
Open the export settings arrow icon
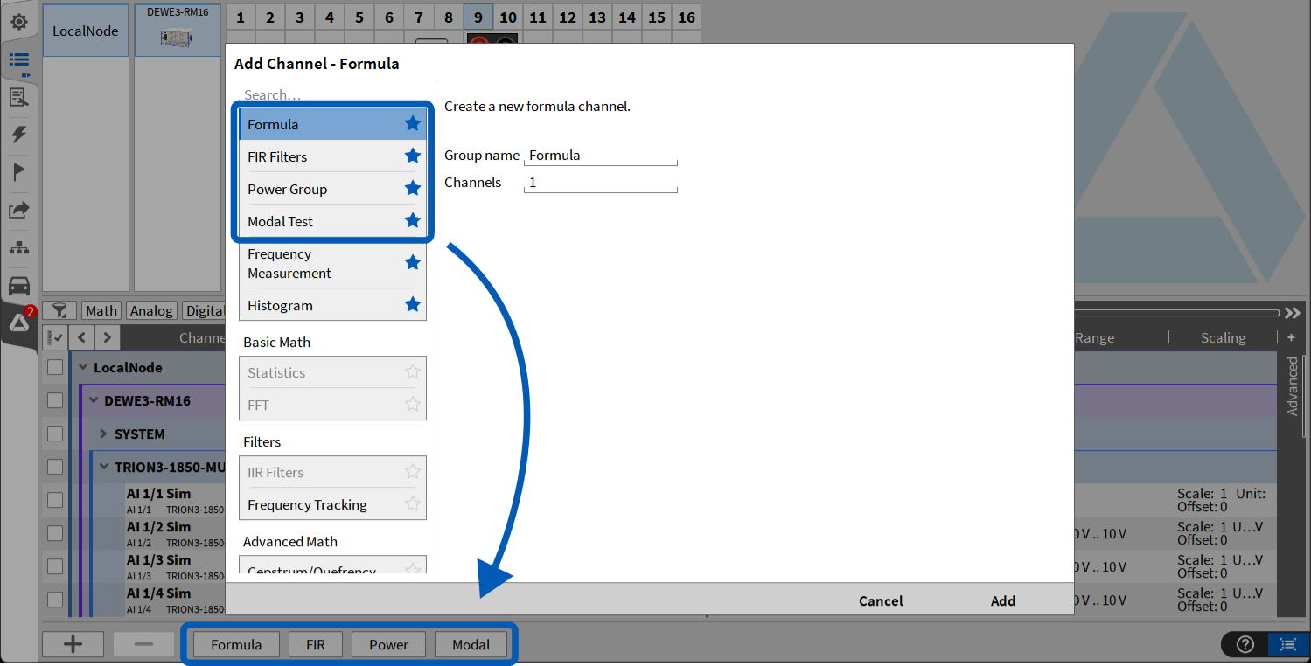[18, 210]
